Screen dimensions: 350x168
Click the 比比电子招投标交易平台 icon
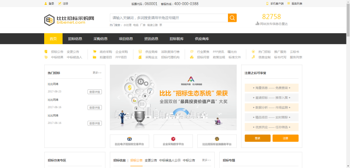point(129,139)
